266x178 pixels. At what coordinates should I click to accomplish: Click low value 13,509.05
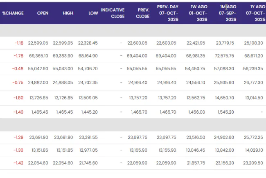point(88,98)
